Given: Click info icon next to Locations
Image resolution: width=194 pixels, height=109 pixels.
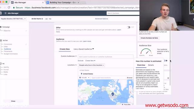Looking at the screenshot, I should coord(76,65).
